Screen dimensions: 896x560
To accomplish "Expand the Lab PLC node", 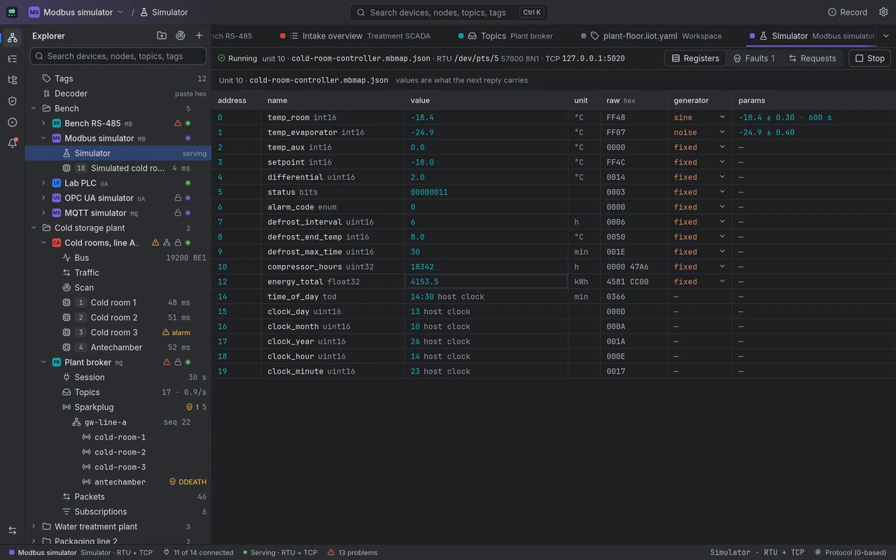I will (43, 183).
